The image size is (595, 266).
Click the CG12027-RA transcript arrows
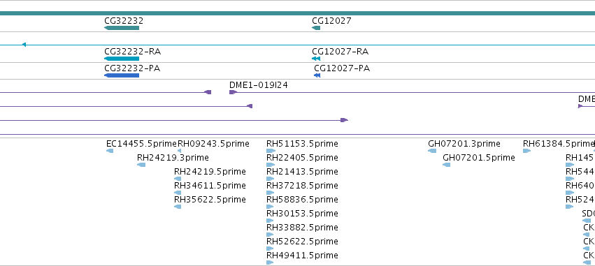pyautogui.click(x=316, y=59)
